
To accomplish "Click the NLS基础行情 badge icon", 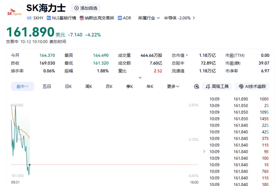I will tap(49, 18).
